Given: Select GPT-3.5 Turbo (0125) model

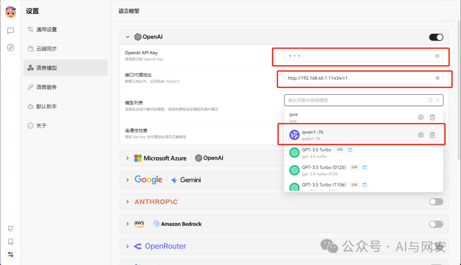Looking at the screenshot, I should tap(364, 170).
